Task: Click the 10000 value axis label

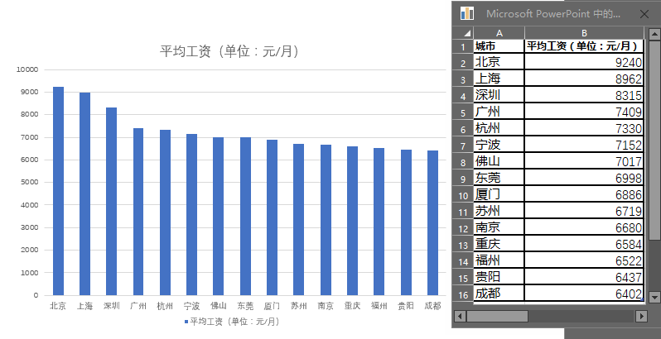Action: tap(27, 69)
